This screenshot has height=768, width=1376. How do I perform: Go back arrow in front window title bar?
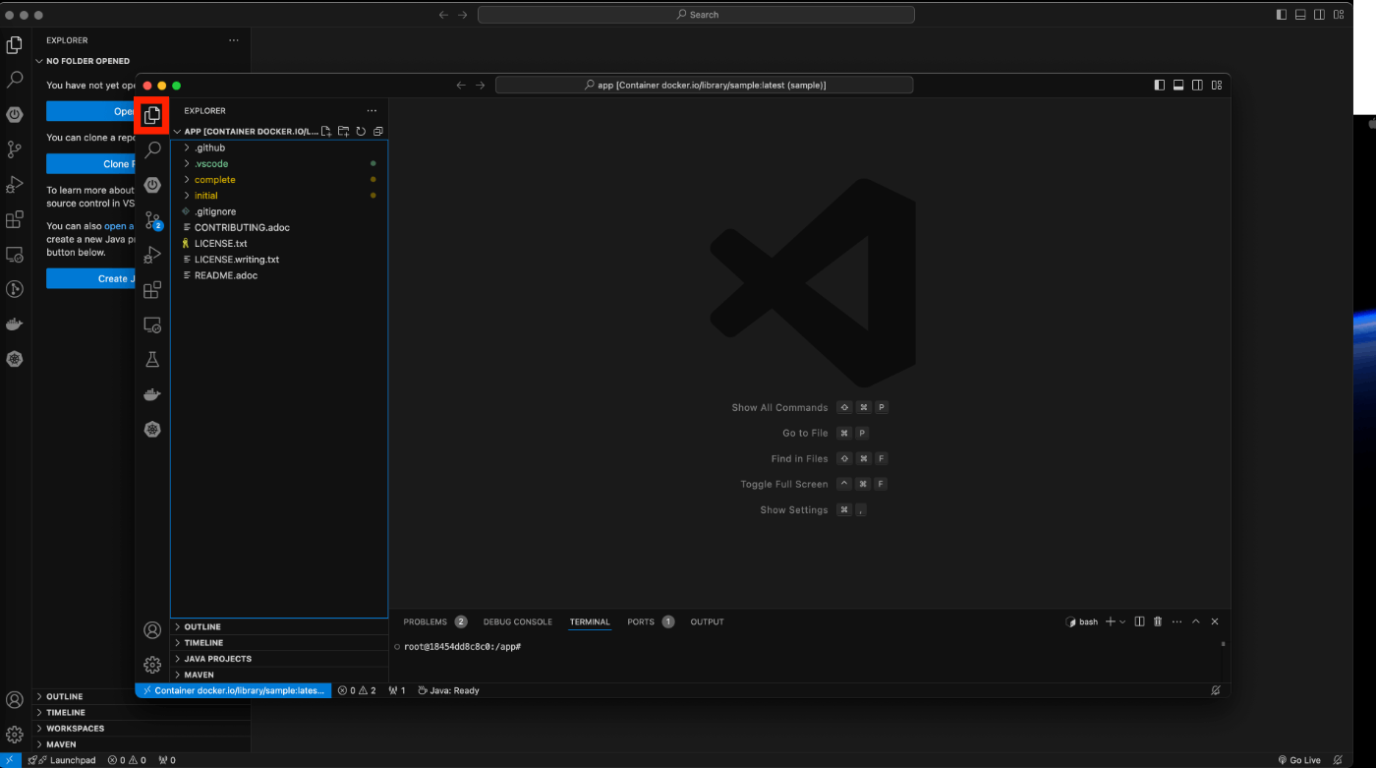point(461,86)
